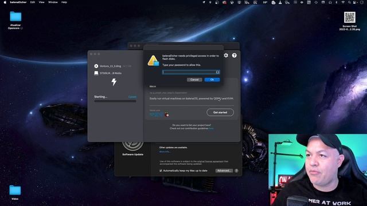
Task: Click location arrow icon in menu bar
Action: (204, 2)
